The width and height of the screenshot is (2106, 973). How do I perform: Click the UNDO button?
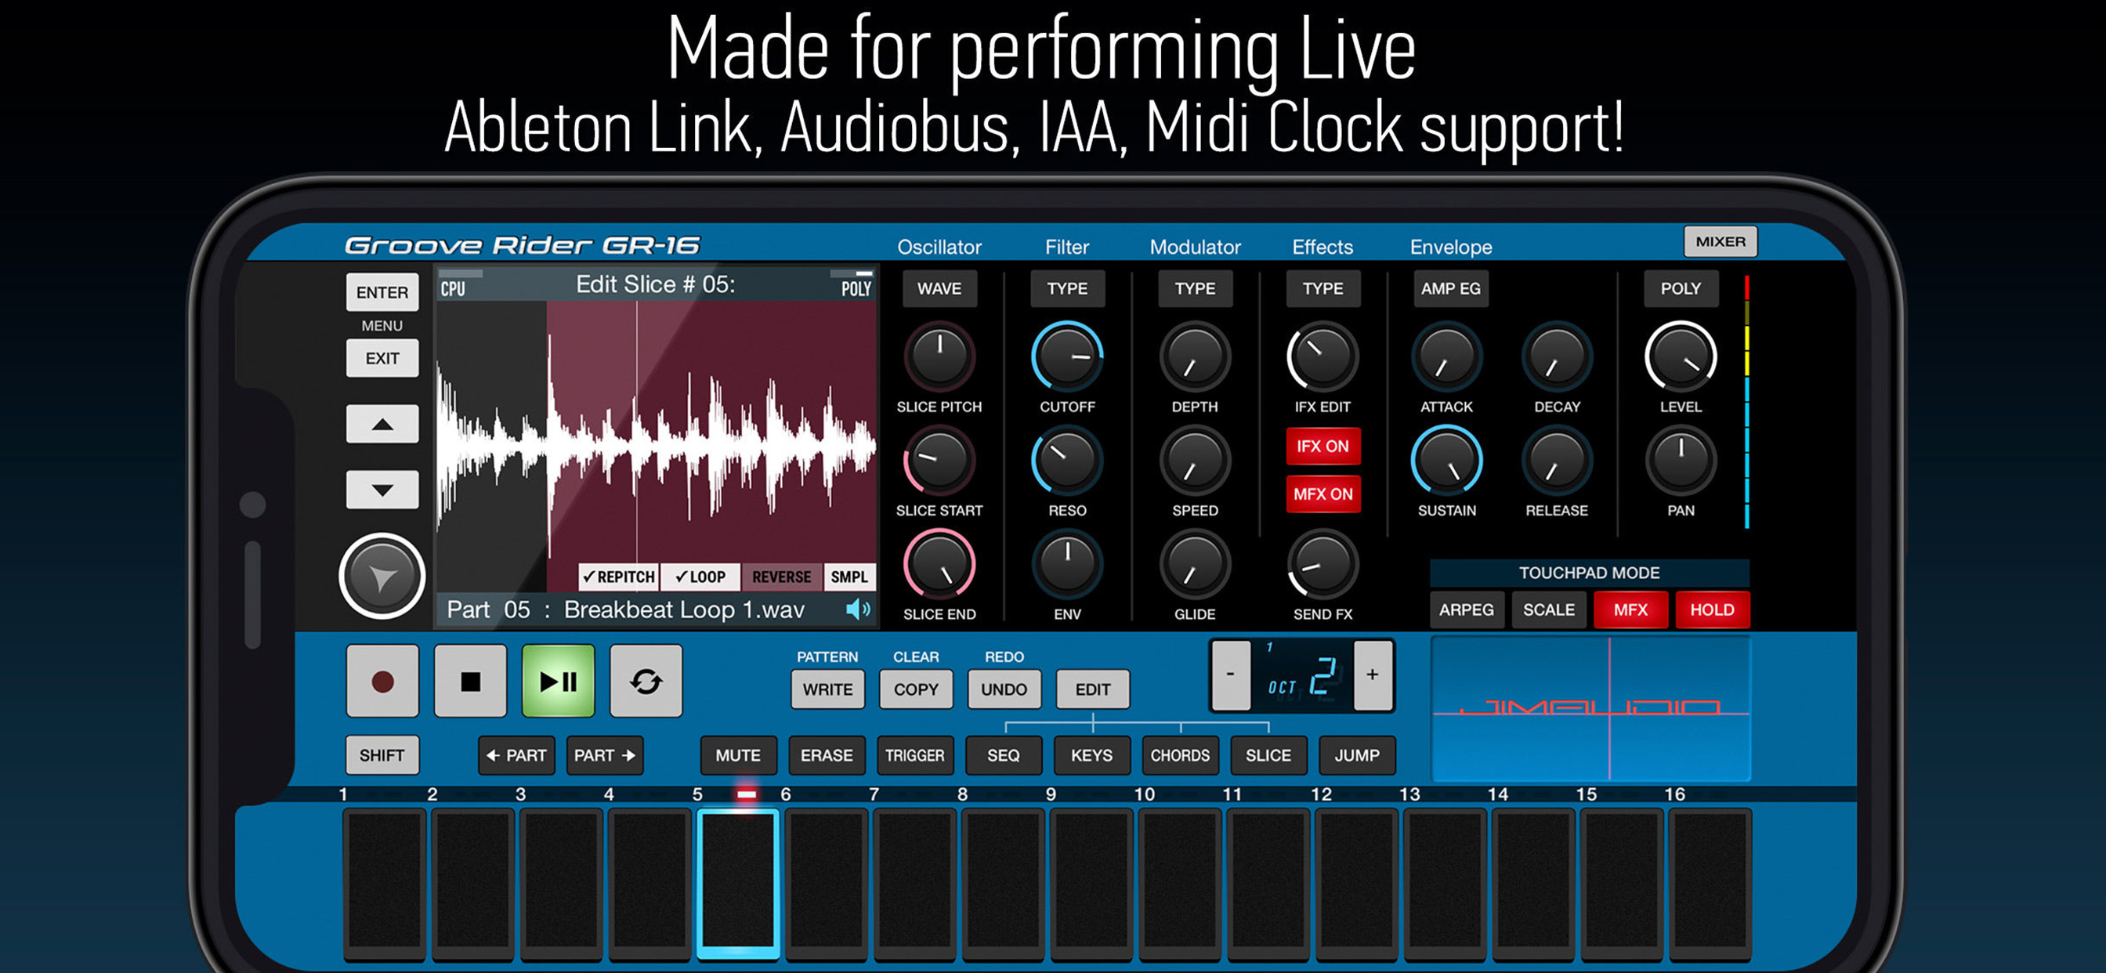(x=1004, y=689)
